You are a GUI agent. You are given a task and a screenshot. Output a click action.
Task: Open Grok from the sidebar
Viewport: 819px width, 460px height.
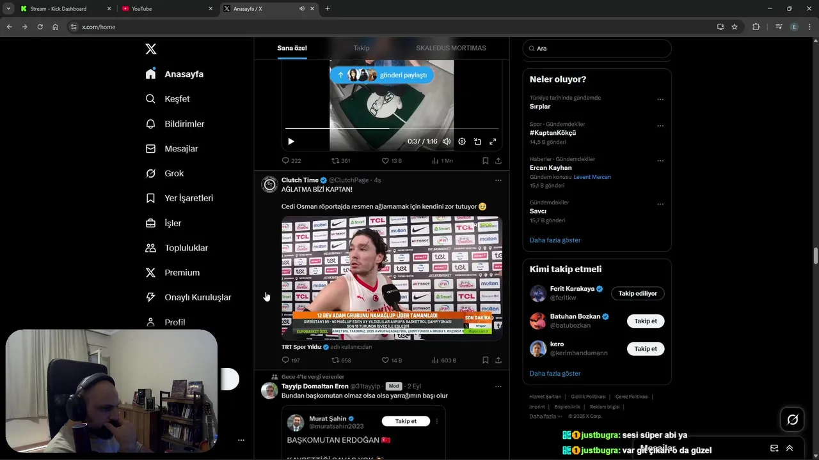pos(164,174)
